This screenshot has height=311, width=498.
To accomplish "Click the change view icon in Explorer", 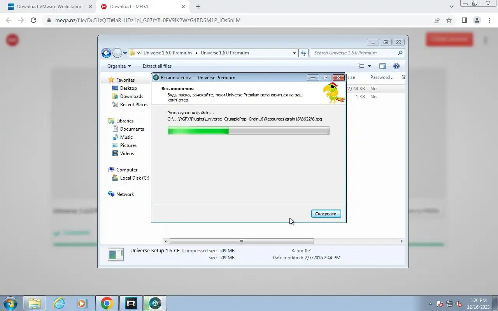I will 361,66.
